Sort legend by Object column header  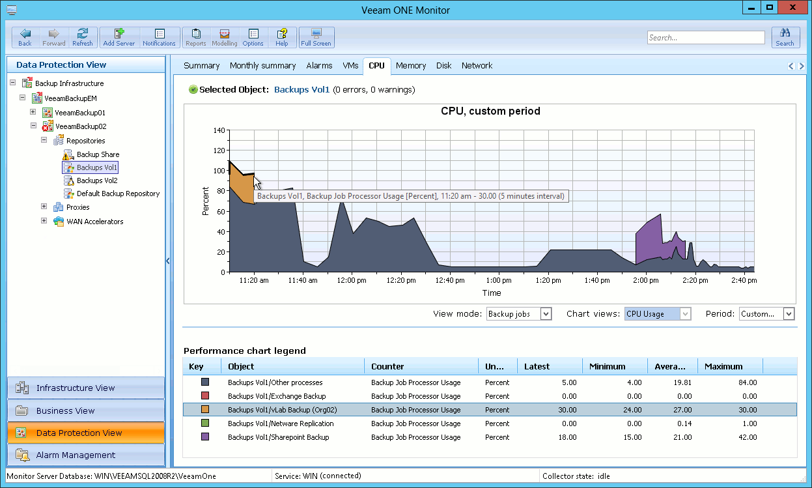tap(293, 366)
